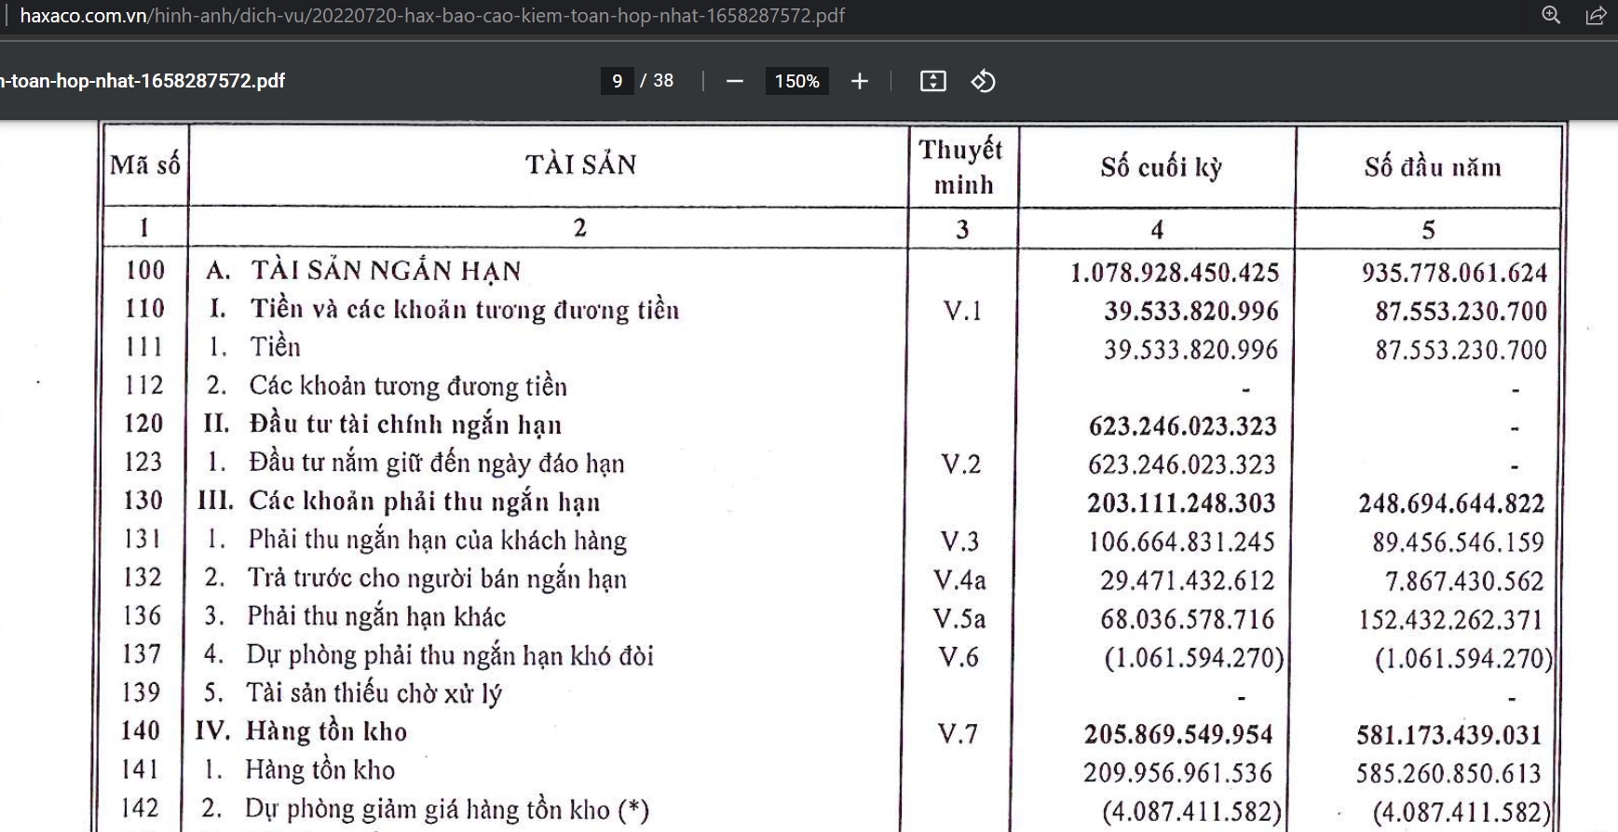This screenshot has width=1618, height=832.
Task: Click the 150% zoom level field
Action: (796, 81)
